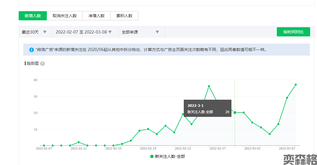Open the 全部来源 source dropdown
317x165 pixels.
pos(140,32)
